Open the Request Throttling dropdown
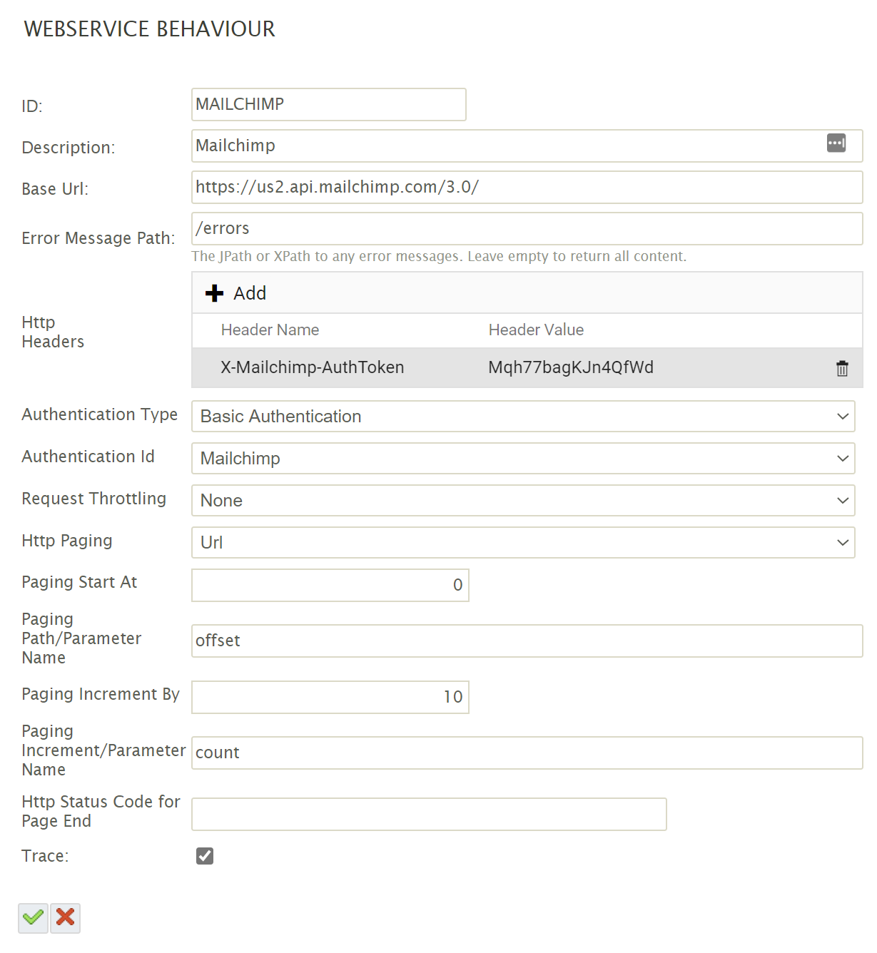 point(522,501)
